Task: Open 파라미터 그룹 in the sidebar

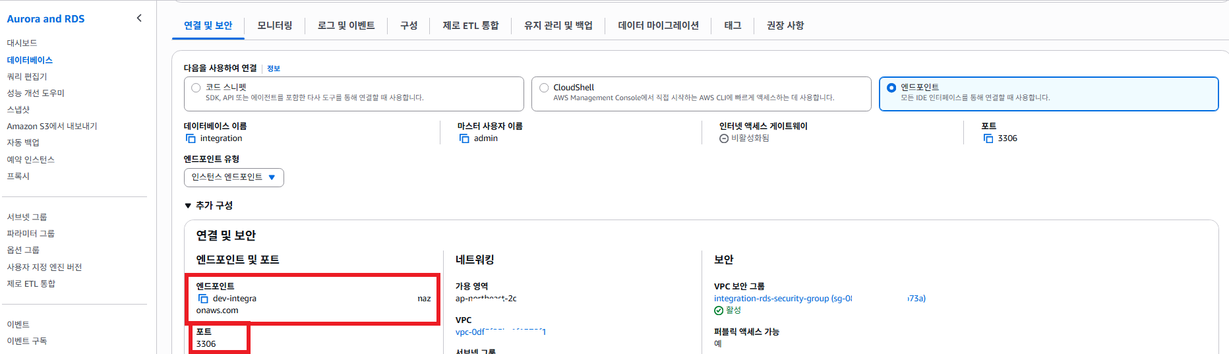Action: [x=31, y=233]
